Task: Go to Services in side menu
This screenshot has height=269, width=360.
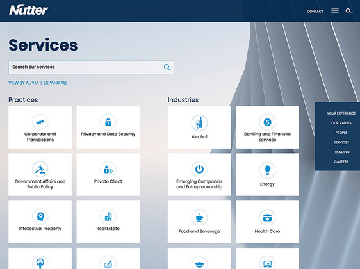Action: click(x=341, y=142)
